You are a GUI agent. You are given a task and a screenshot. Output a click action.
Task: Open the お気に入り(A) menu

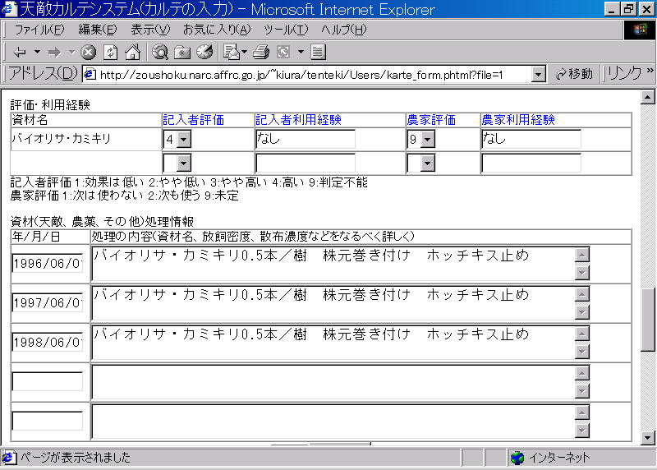point(216,30)
